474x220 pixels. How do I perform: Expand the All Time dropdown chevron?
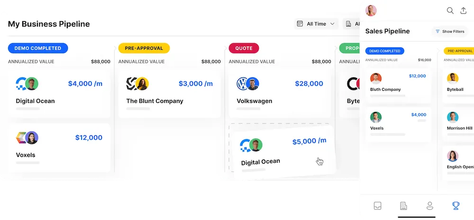[x=332, y=24]
